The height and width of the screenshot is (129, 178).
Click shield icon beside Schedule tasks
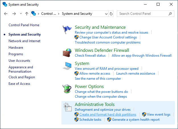coord(76,120)
